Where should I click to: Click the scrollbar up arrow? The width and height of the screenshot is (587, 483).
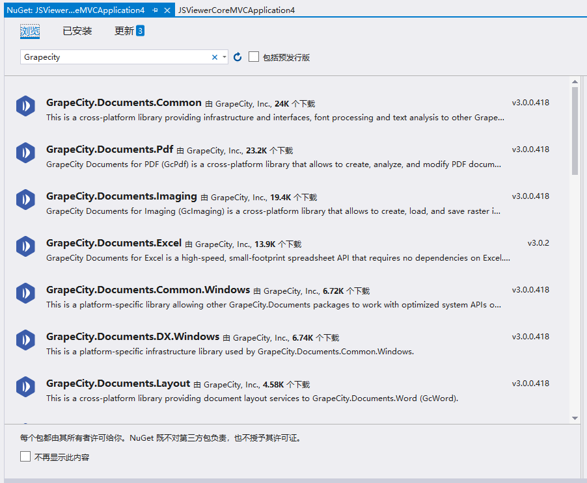575,81
